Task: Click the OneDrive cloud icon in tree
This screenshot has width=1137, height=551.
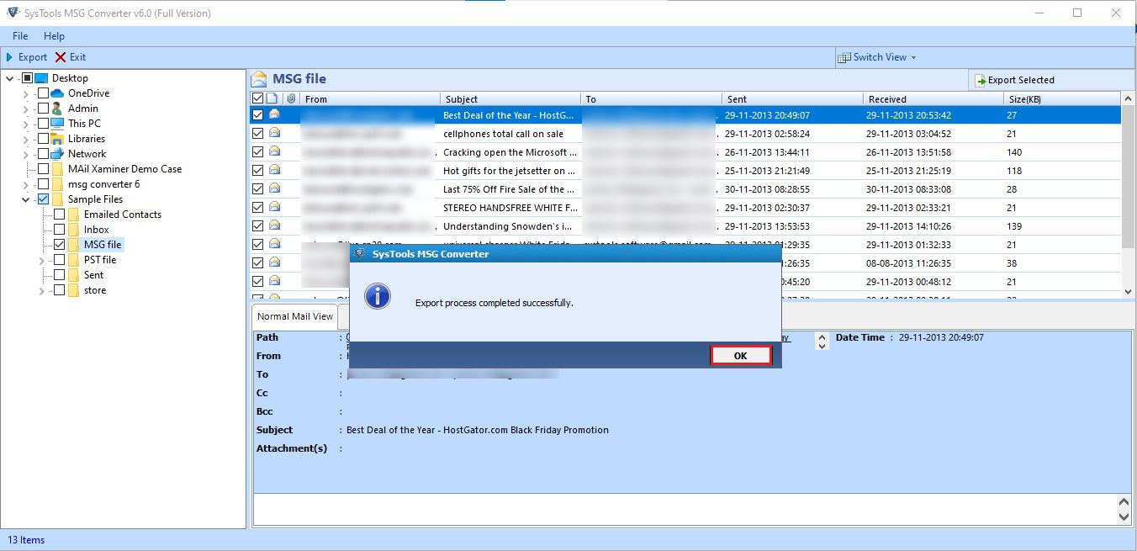Action: 57,93
